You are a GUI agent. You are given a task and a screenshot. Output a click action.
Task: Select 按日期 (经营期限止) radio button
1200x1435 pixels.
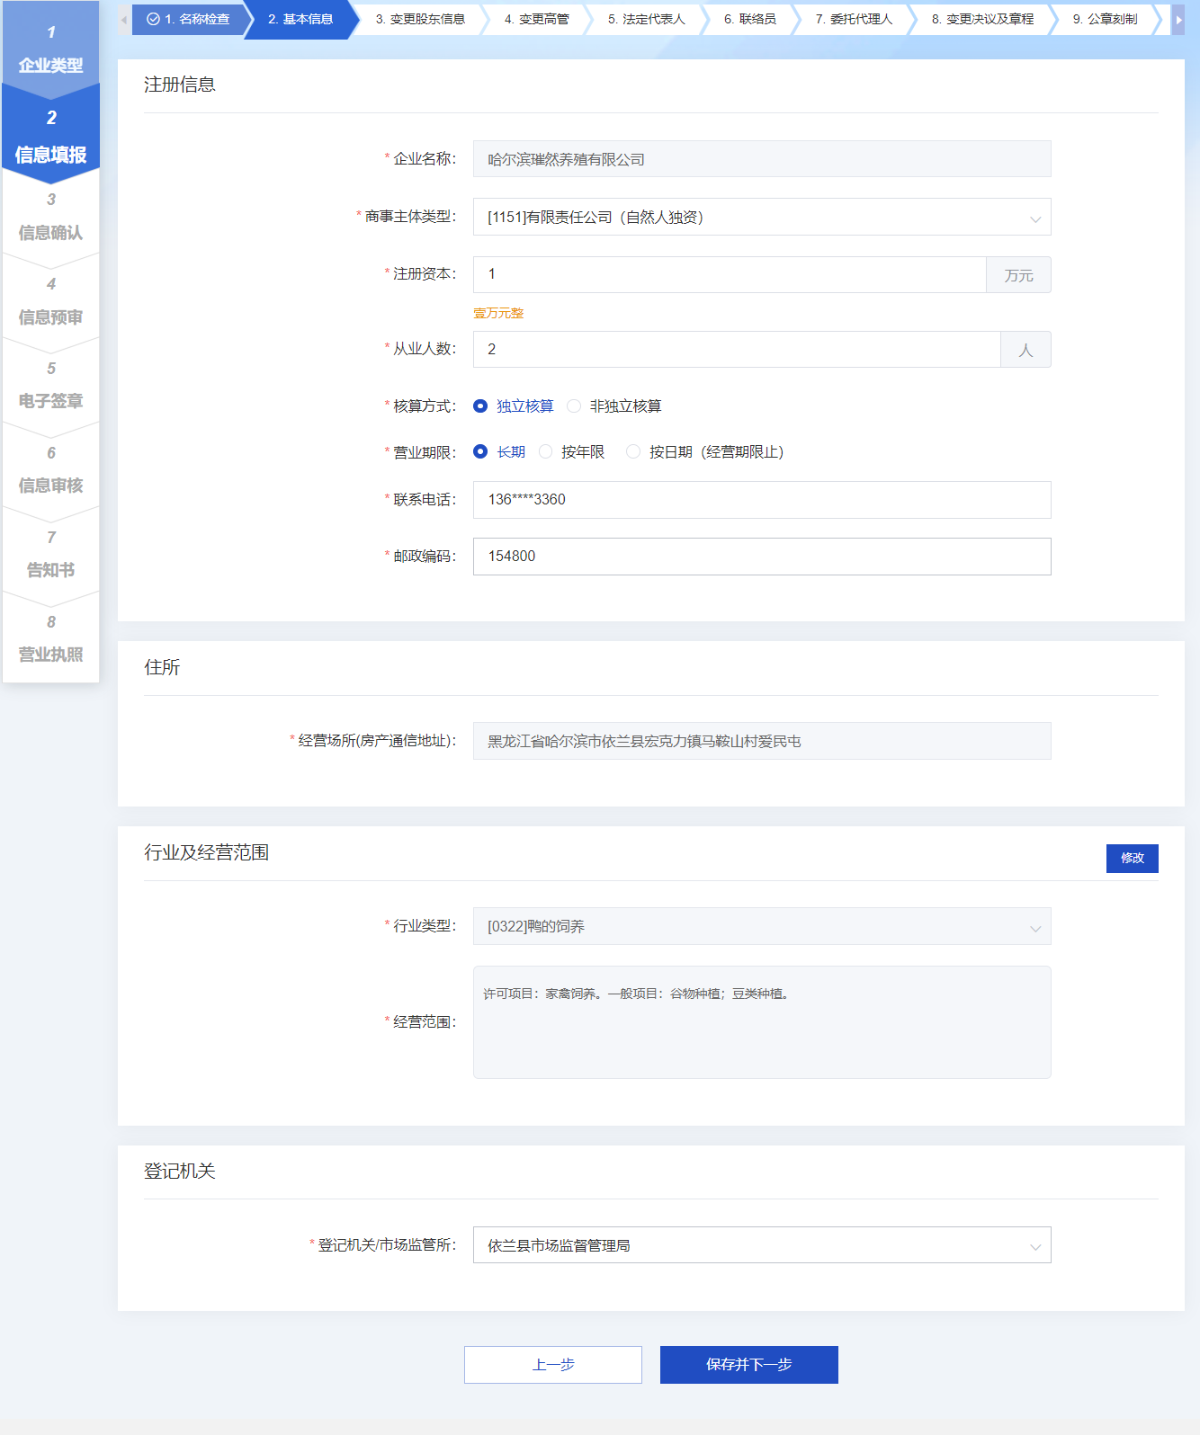point(634,452)
